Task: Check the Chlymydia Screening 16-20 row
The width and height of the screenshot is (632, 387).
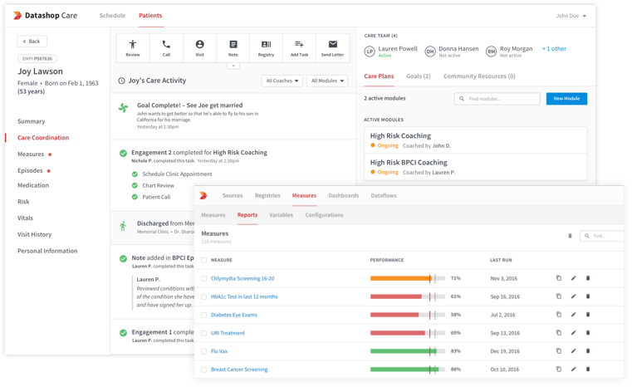Action: 204,278
